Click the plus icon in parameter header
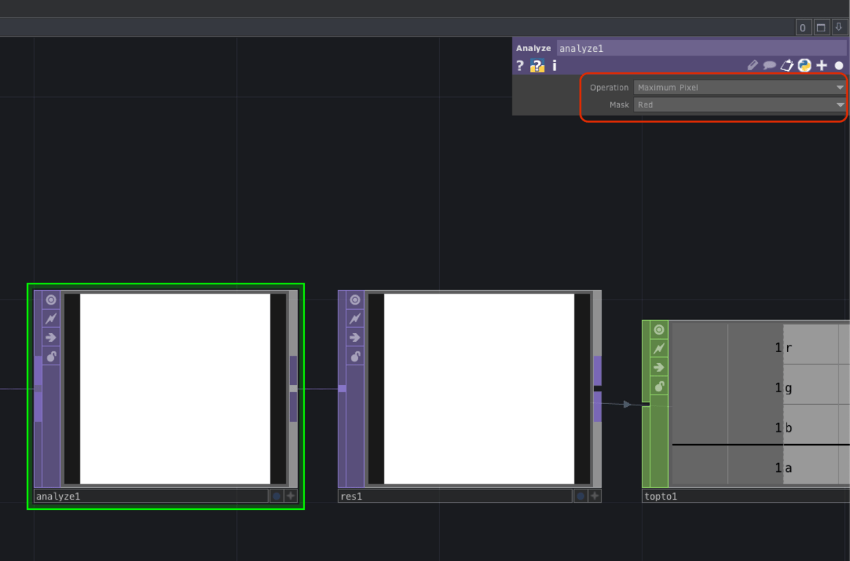 point(821,66)
